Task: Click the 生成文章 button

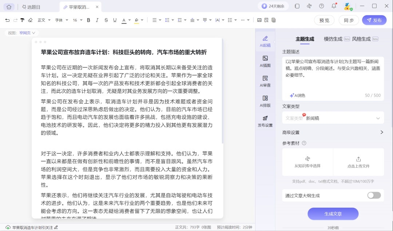Action: 333,214
